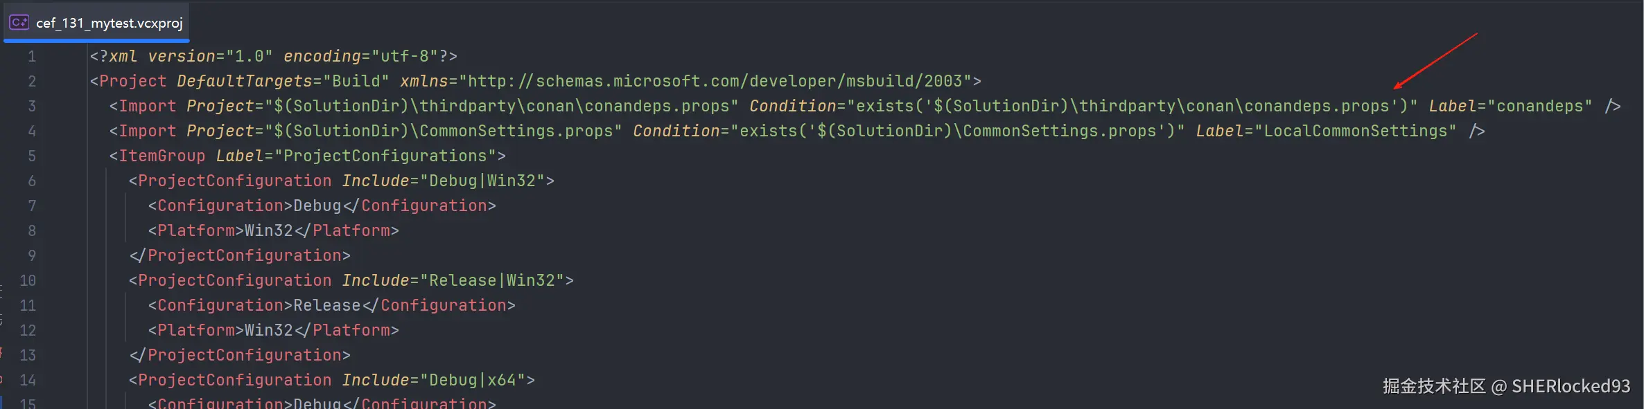Click the DefaultTargets attribute on the Project tag
The width and height of the screenshot is (1644, 409).
click(244, 81)
